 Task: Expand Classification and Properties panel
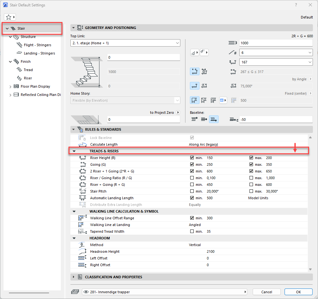point(74,277)
